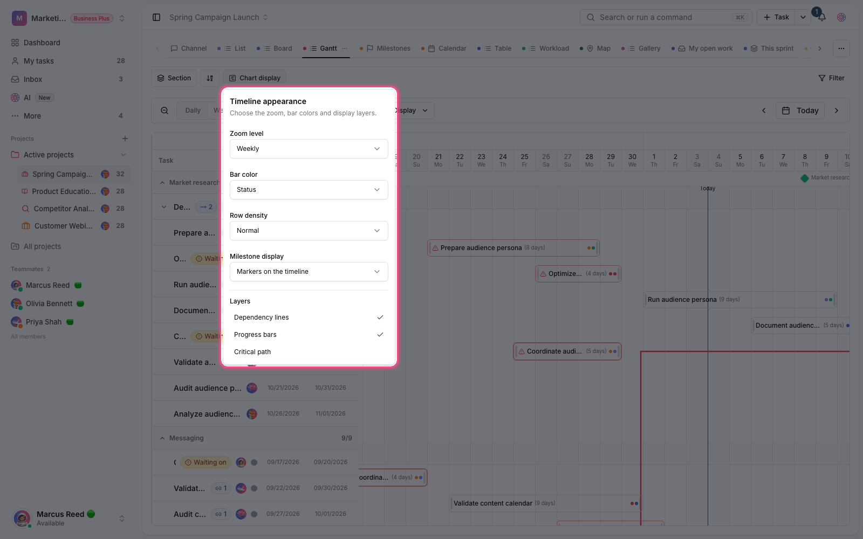Open the Bar color dropdown
The image size is (863, 539).
(309, 190)
